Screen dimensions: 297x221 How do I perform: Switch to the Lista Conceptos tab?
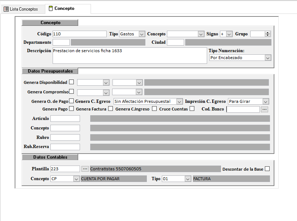tap(21, 9)
